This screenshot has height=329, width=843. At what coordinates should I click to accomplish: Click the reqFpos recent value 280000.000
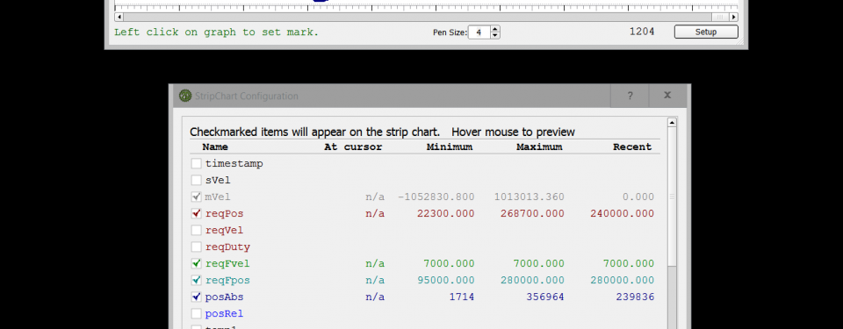coord(622,280)
